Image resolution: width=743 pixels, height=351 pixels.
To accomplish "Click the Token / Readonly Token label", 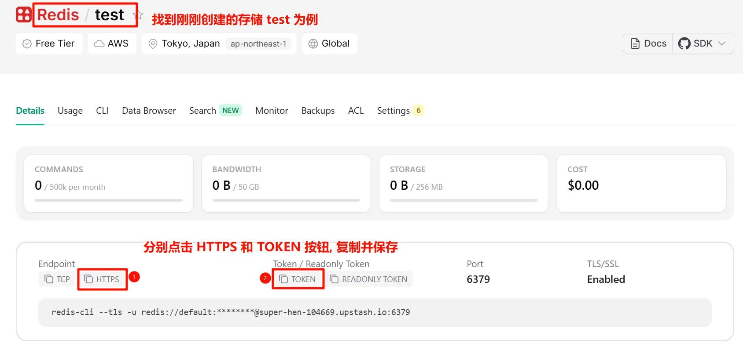I will coord(321,264).
